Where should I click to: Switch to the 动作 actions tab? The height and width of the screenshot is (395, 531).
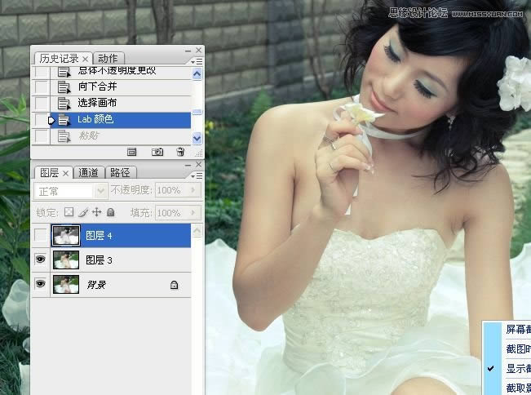[108, 58]
